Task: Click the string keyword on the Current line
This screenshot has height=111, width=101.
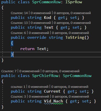Action: pyautogui.click(x=34, y=91)
